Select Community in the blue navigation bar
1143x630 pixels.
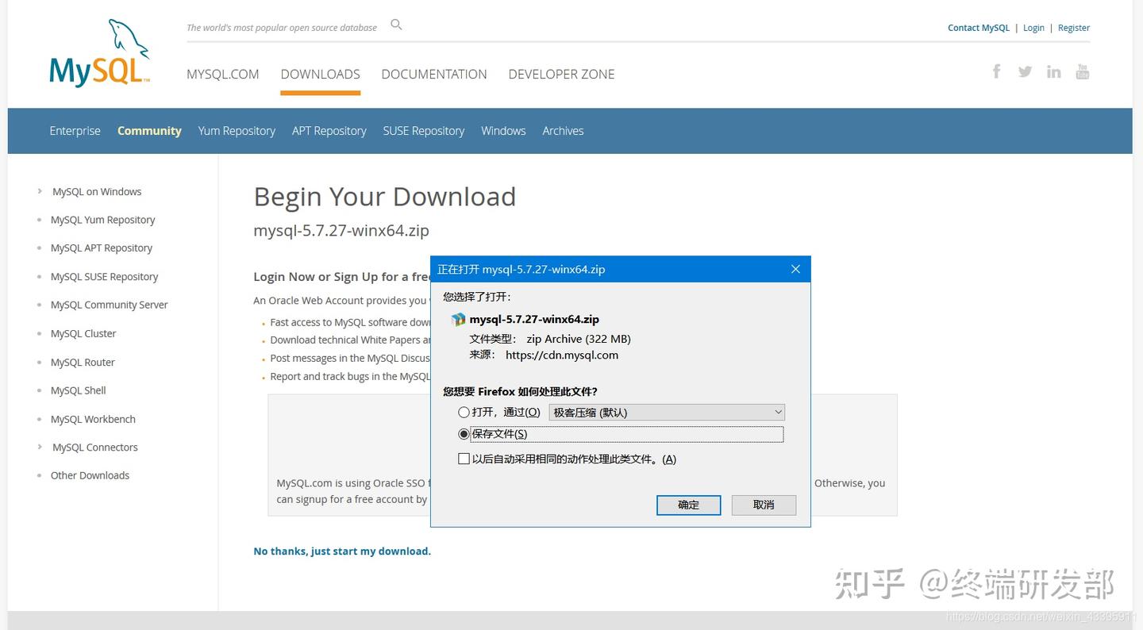[149, 130]
